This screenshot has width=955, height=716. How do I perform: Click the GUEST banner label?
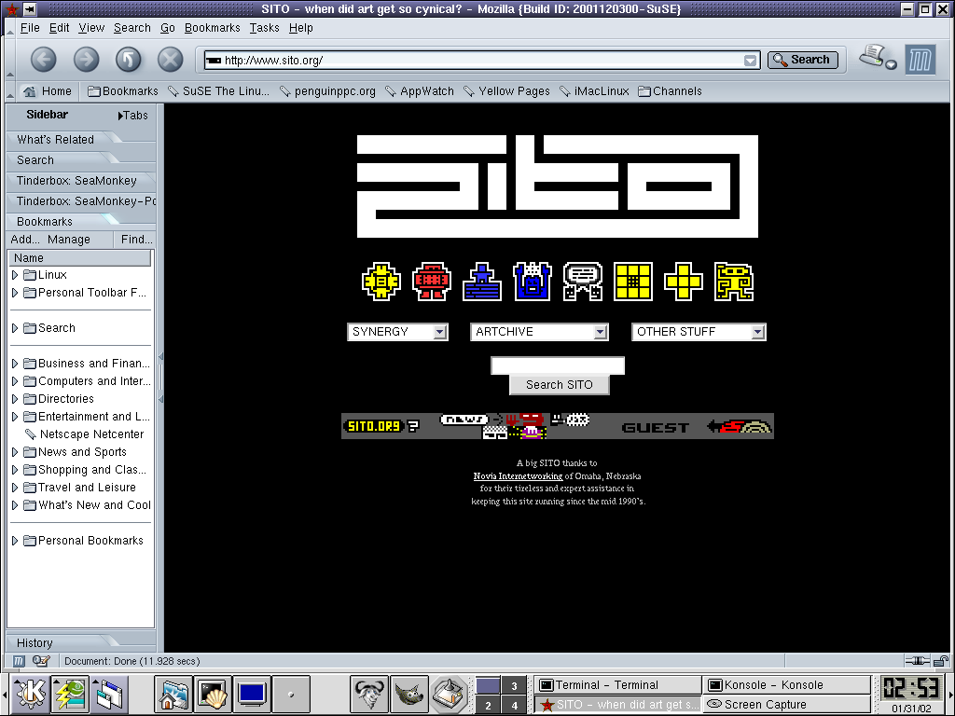[656, 428]
